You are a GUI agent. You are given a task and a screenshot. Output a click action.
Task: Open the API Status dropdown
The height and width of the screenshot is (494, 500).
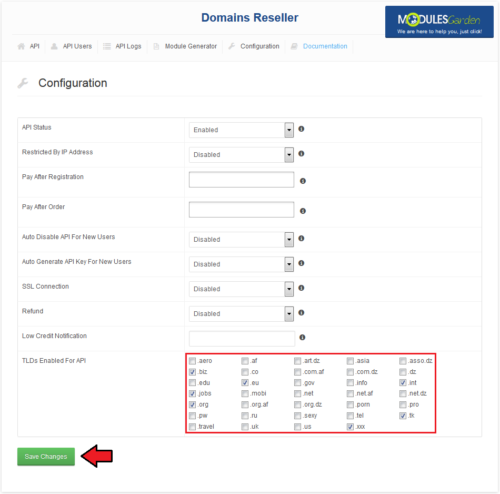242,130
